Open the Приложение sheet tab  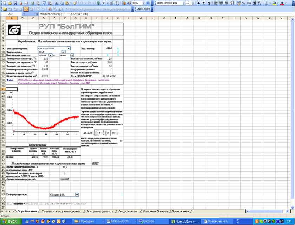click(x=181, y=211)
